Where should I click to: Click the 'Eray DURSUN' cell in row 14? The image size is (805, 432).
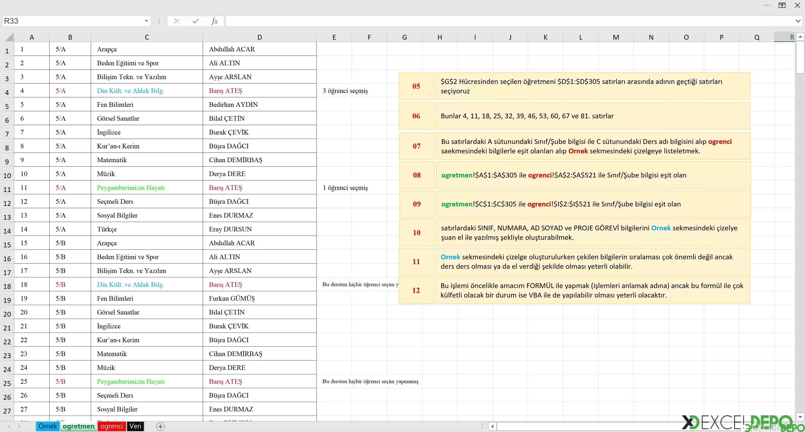click(260, 229)
